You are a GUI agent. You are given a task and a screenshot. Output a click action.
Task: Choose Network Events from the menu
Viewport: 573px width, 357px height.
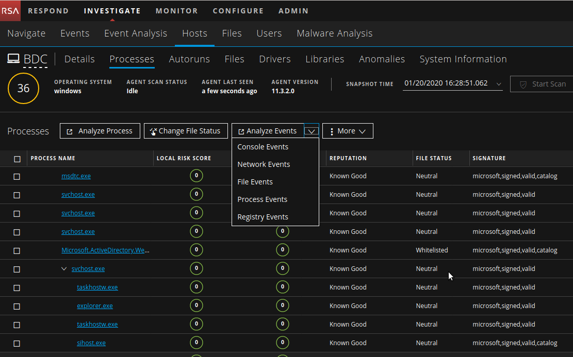point(264,164)
